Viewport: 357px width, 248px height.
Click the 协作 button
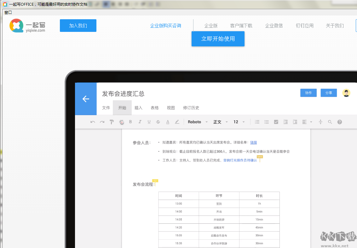point(308,93)
